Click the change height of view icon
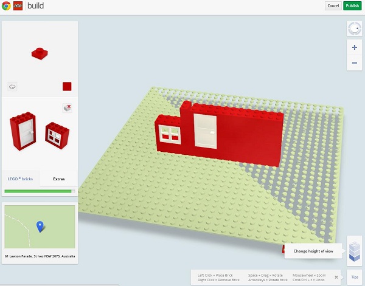365x286 pixels. coord(354,250)
